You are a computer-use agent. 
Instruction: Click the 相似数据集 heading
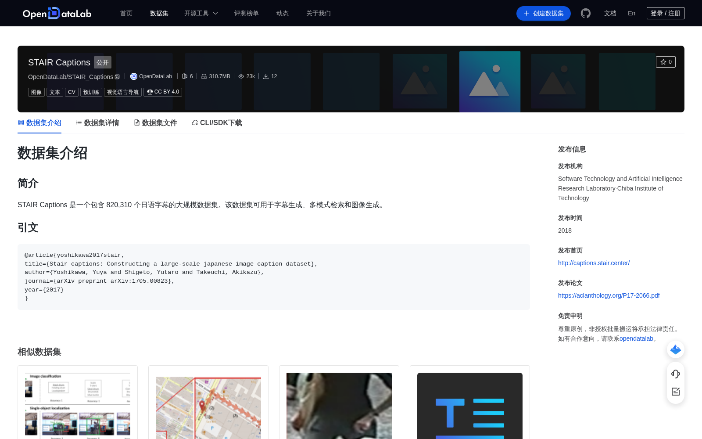click(x=39, y=352)
